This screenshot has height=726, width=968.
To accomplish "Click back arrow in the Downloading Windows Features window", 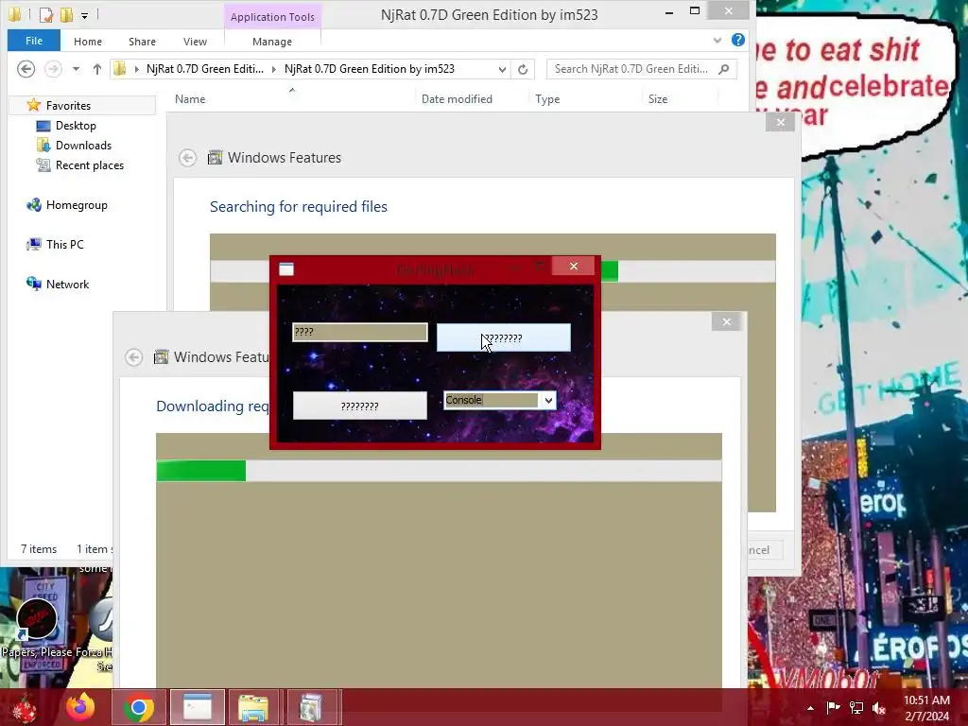I will click(134, 357).
